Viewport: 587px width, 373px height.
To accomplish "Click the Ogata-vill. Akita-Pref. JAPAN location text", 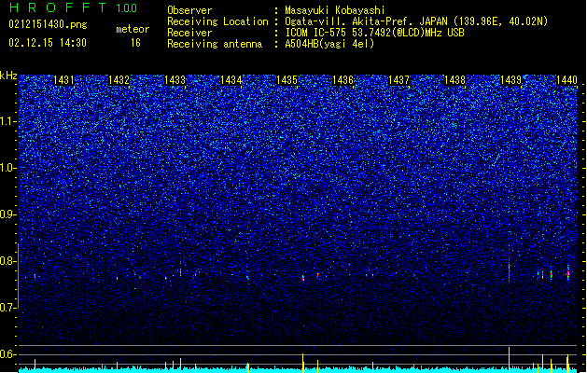I will [x=416, y=21].
